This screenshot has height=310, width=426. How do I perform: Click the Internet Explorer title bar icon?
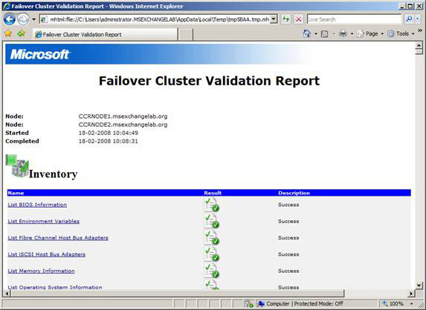(x=7, y=6)
